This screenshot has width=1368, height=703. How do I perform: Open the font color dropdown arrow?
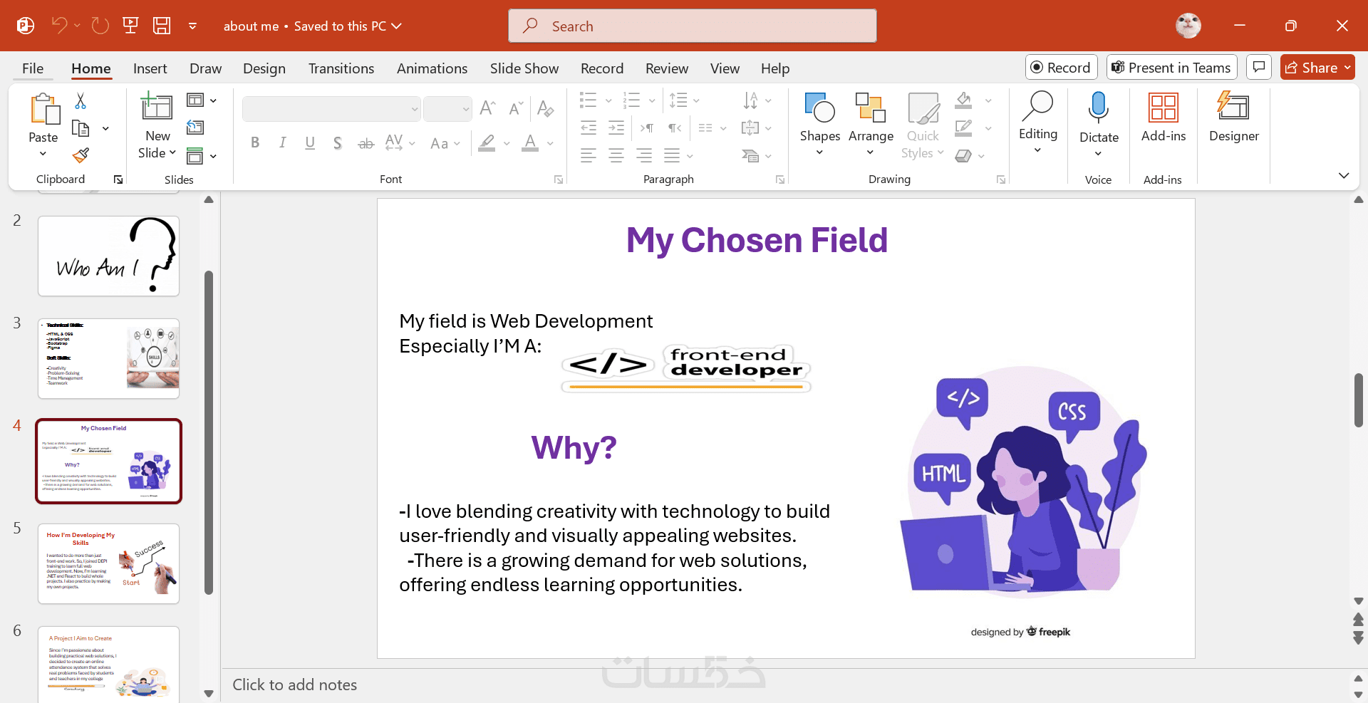point(550,143)
